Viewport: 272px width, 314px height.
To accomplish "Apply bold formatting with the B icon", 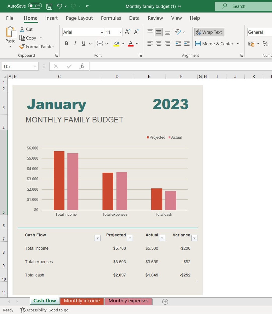I will [x=66, y=43].
